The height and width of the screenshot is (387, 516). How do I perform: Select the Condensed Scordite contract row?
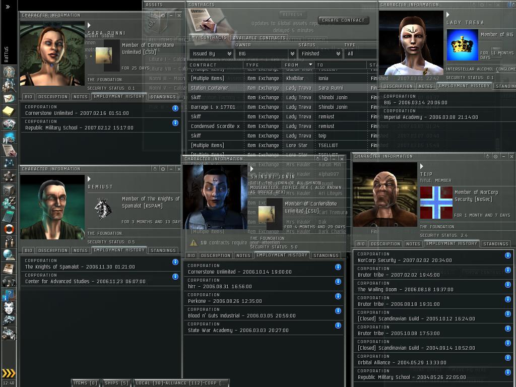tap(282, 126)
